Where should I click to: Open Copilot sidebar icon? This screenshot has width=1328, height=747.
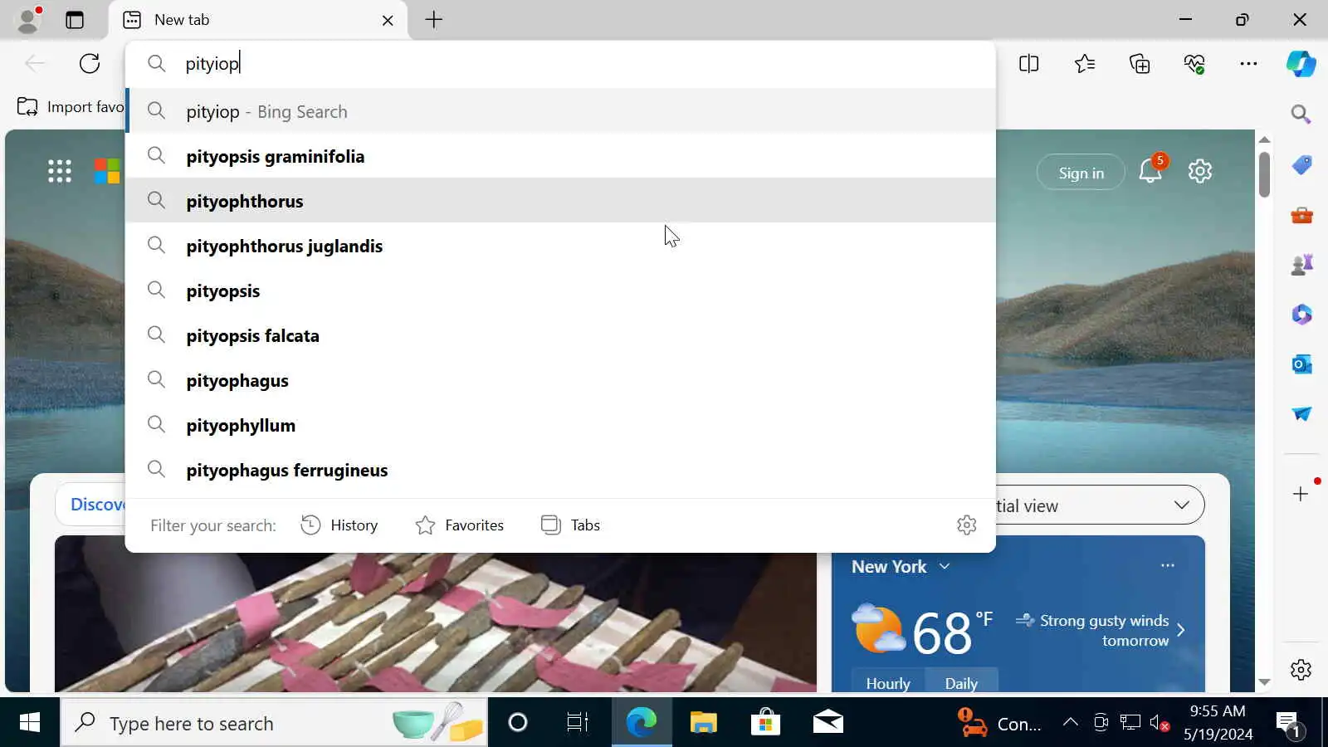(1301, 64)
